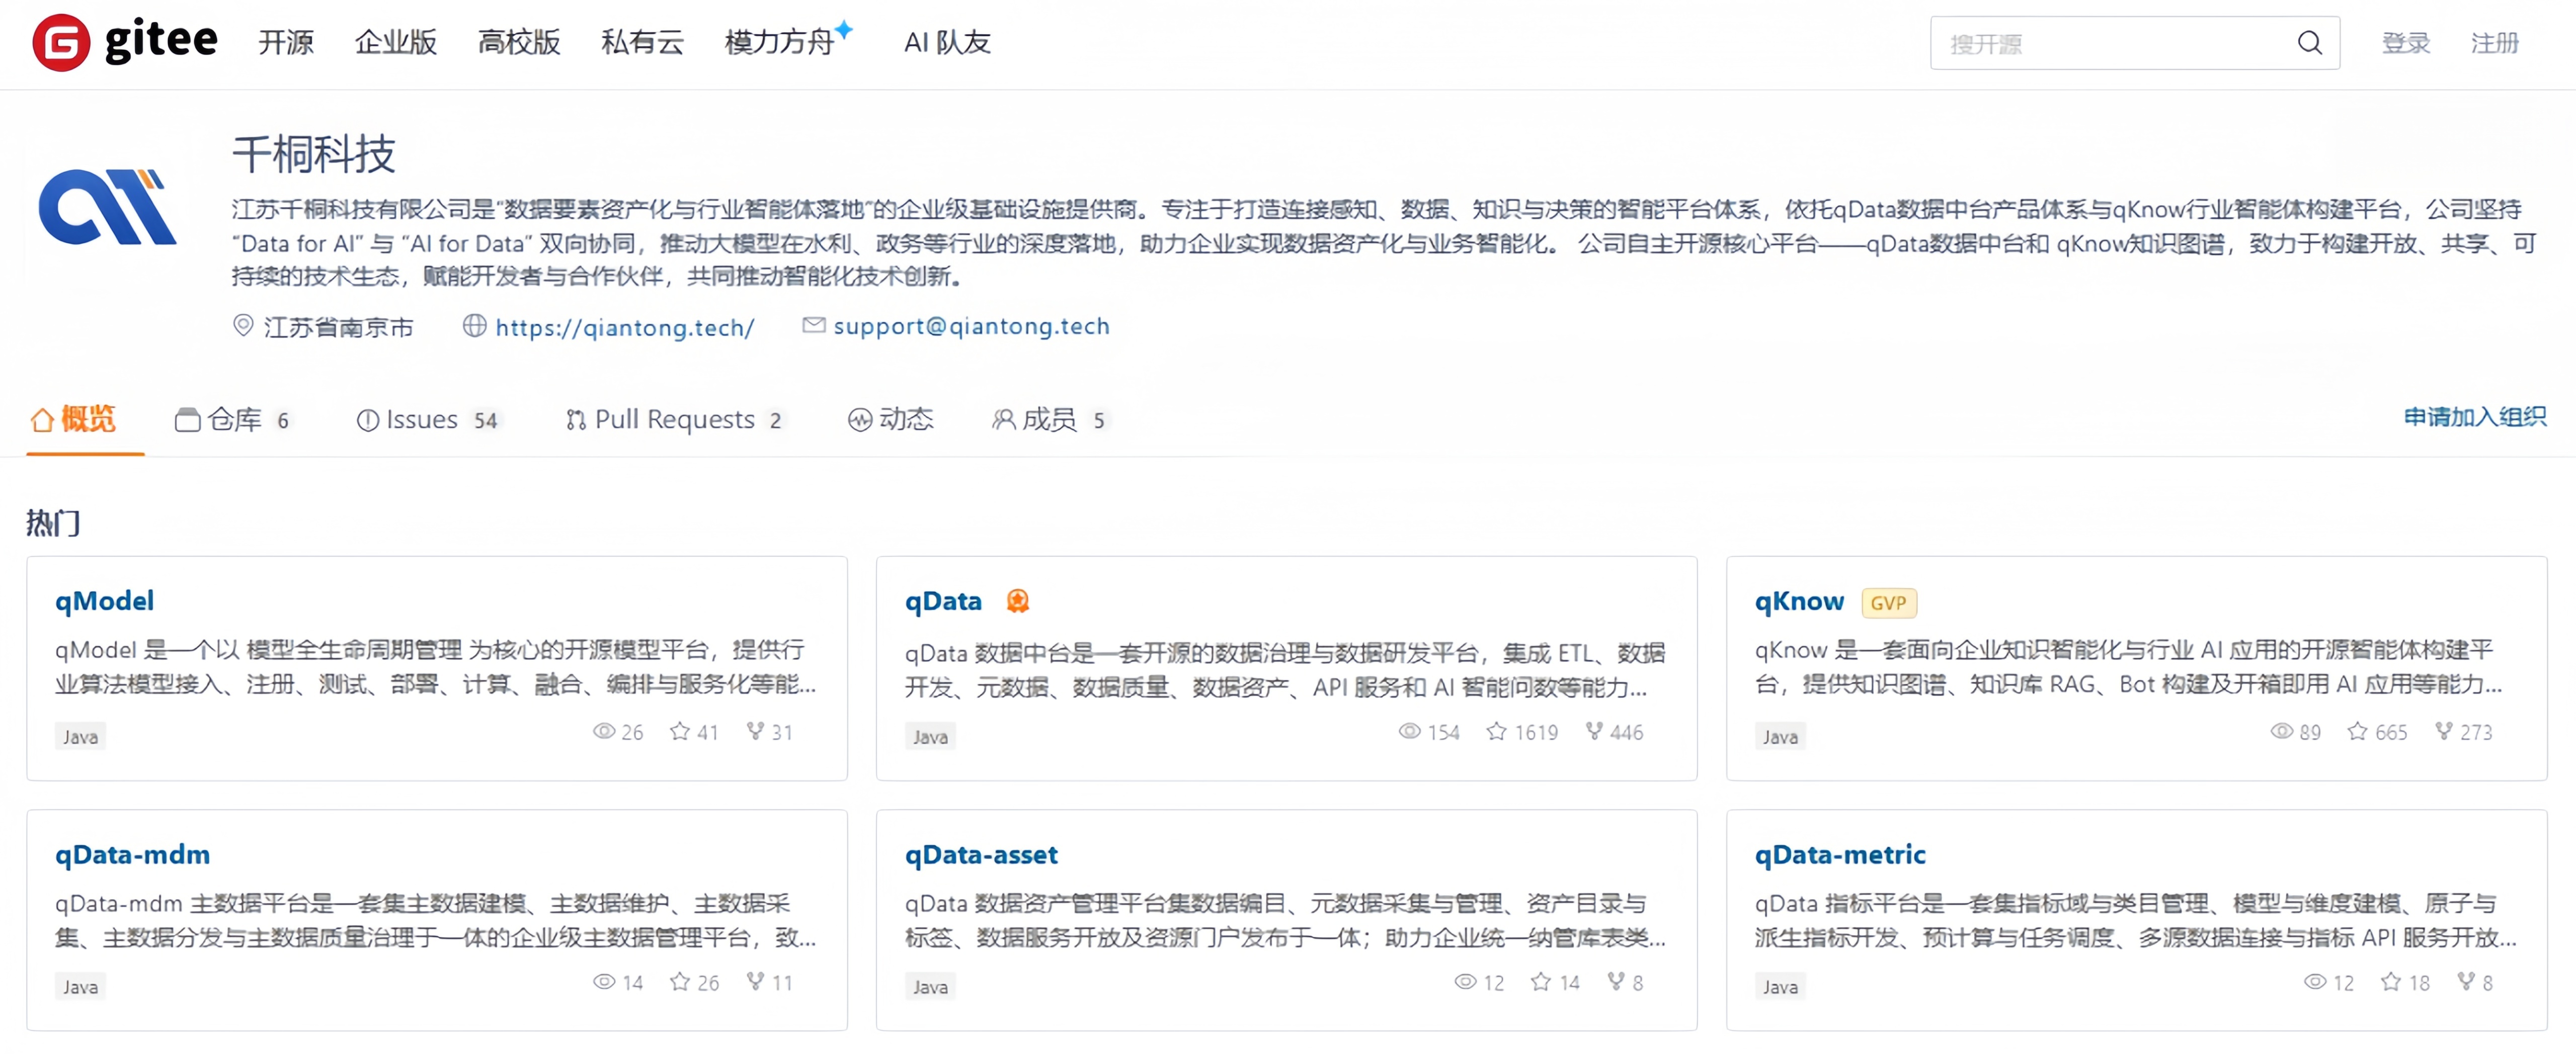
Task: Switch to the 动态 tab
Action: tap(890, 419)
